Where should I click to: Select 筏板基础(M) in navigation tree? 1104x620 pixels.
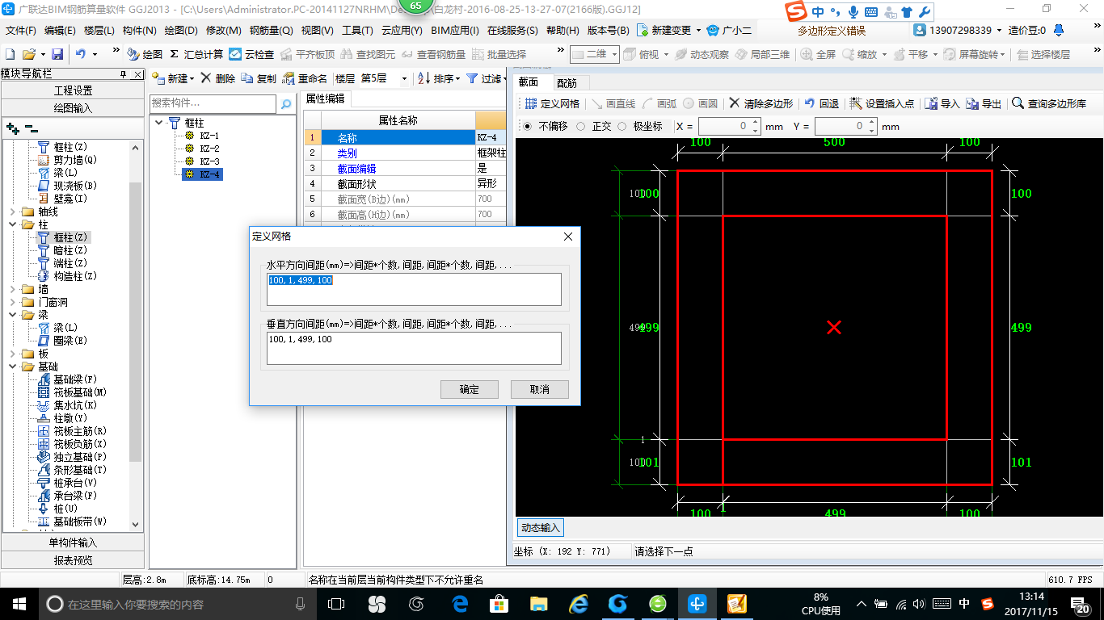click(80, 392)
